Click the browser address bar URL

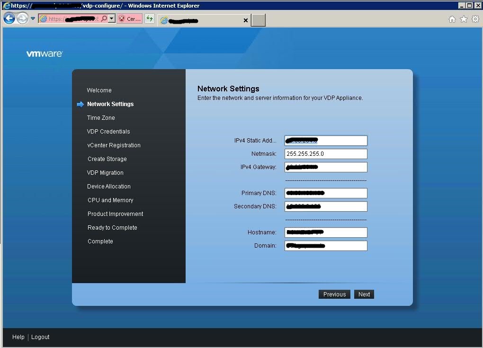[x=74, y=19]
